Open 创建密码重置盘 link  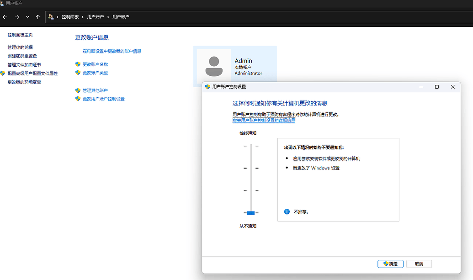[x=22, y=56]
